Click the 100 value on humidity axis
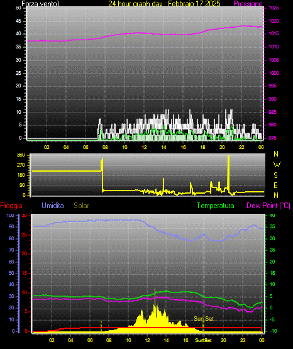This screenshot has width=293, height=349. [10, 216]
